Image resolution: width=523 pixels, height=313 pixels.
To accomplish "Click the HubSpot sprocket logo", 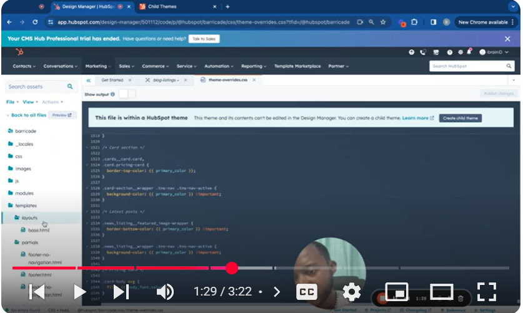I will 19,52.
